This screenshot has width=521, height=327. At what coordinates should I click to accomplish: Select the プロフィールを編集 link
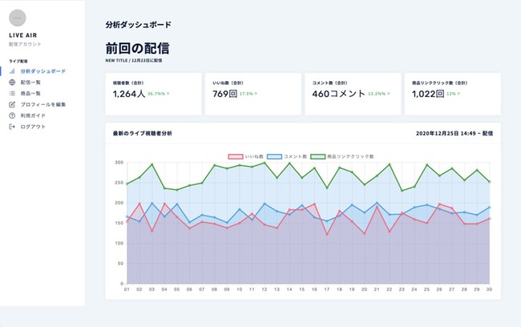pyautogui.click(x=43, y=104)
